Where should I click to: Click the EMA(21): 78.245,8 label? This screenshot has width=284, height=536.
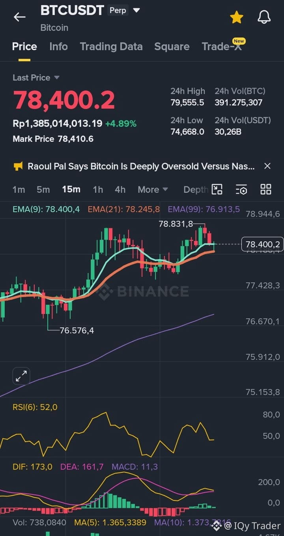124,209
